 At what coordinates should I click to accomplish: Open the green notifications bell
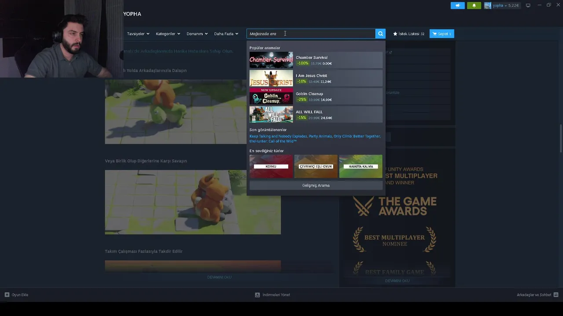point(474,5)
